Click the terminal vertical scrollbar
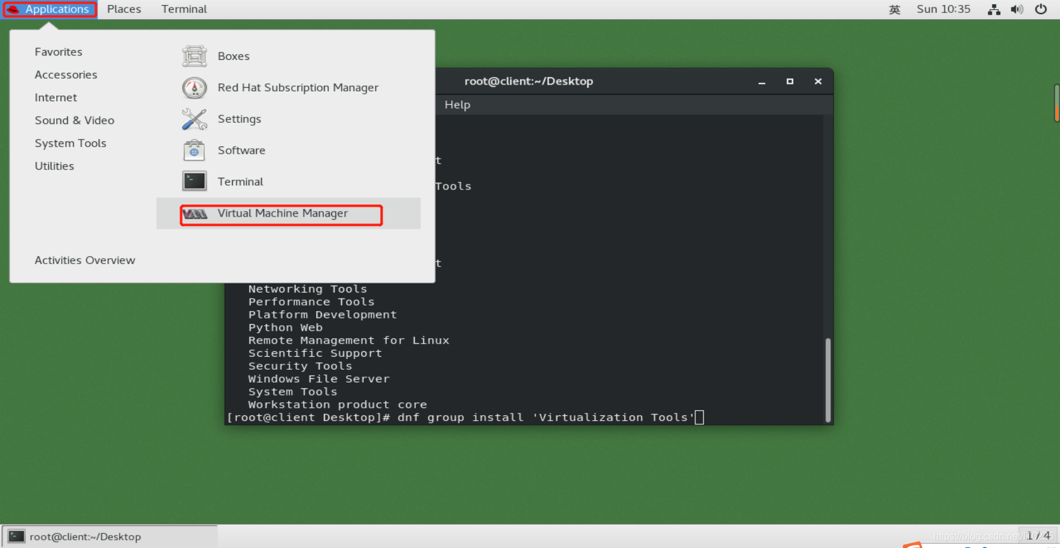This screenshot has height=548, width=1060. coord(828,379)
